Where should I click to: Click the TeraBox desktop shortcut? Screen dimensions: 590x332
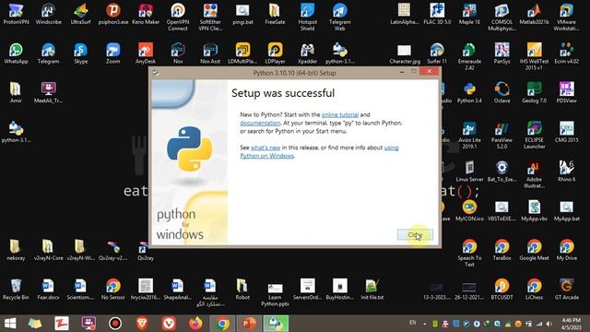click(x=501, y=250)
